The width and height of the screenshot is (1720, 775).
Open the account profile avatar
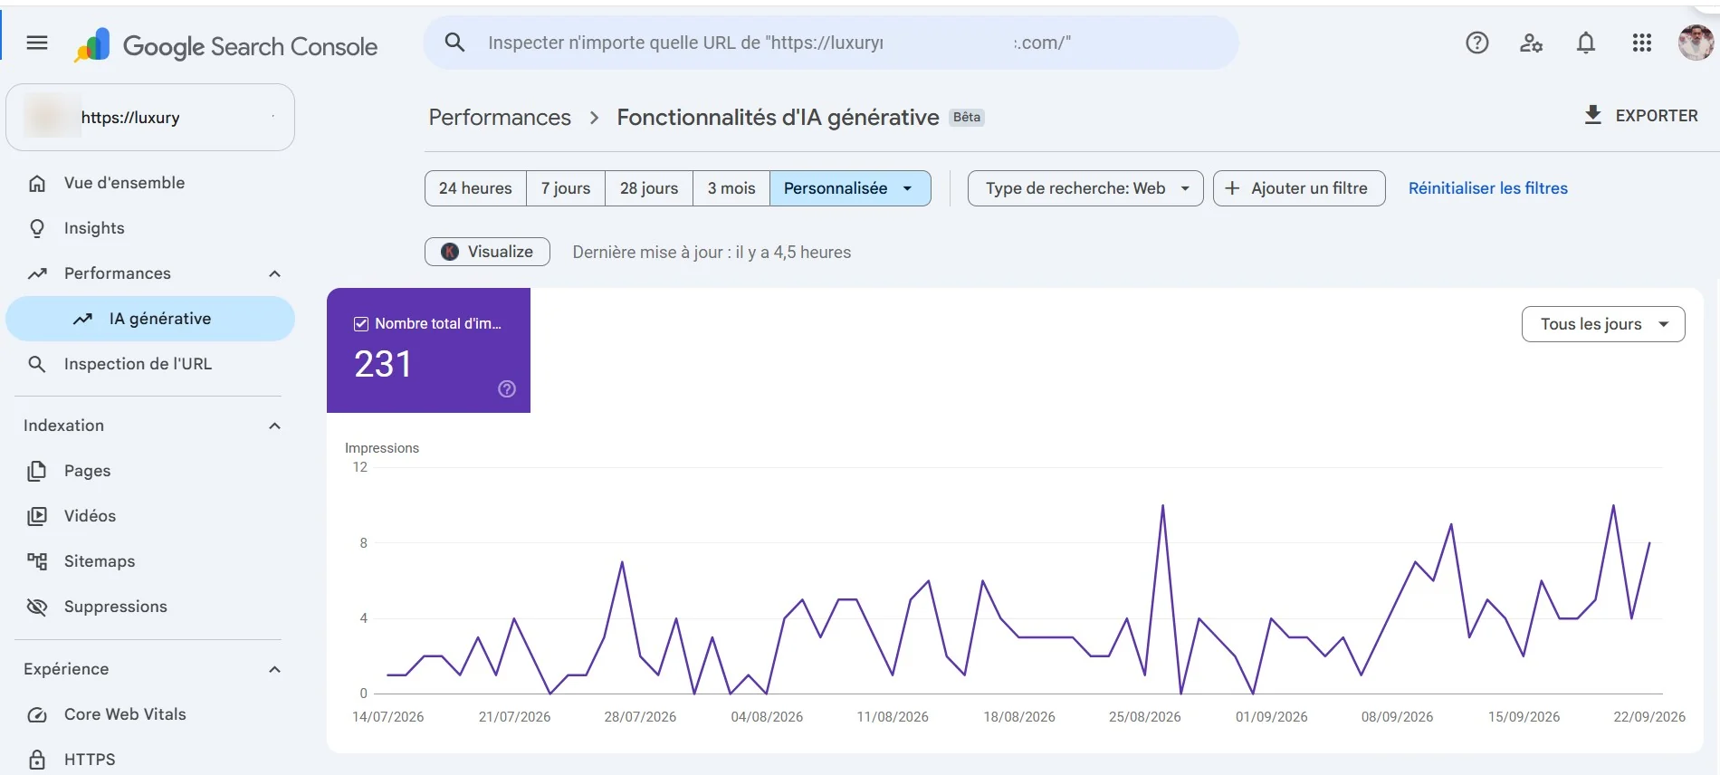(x=1696, y=43)
